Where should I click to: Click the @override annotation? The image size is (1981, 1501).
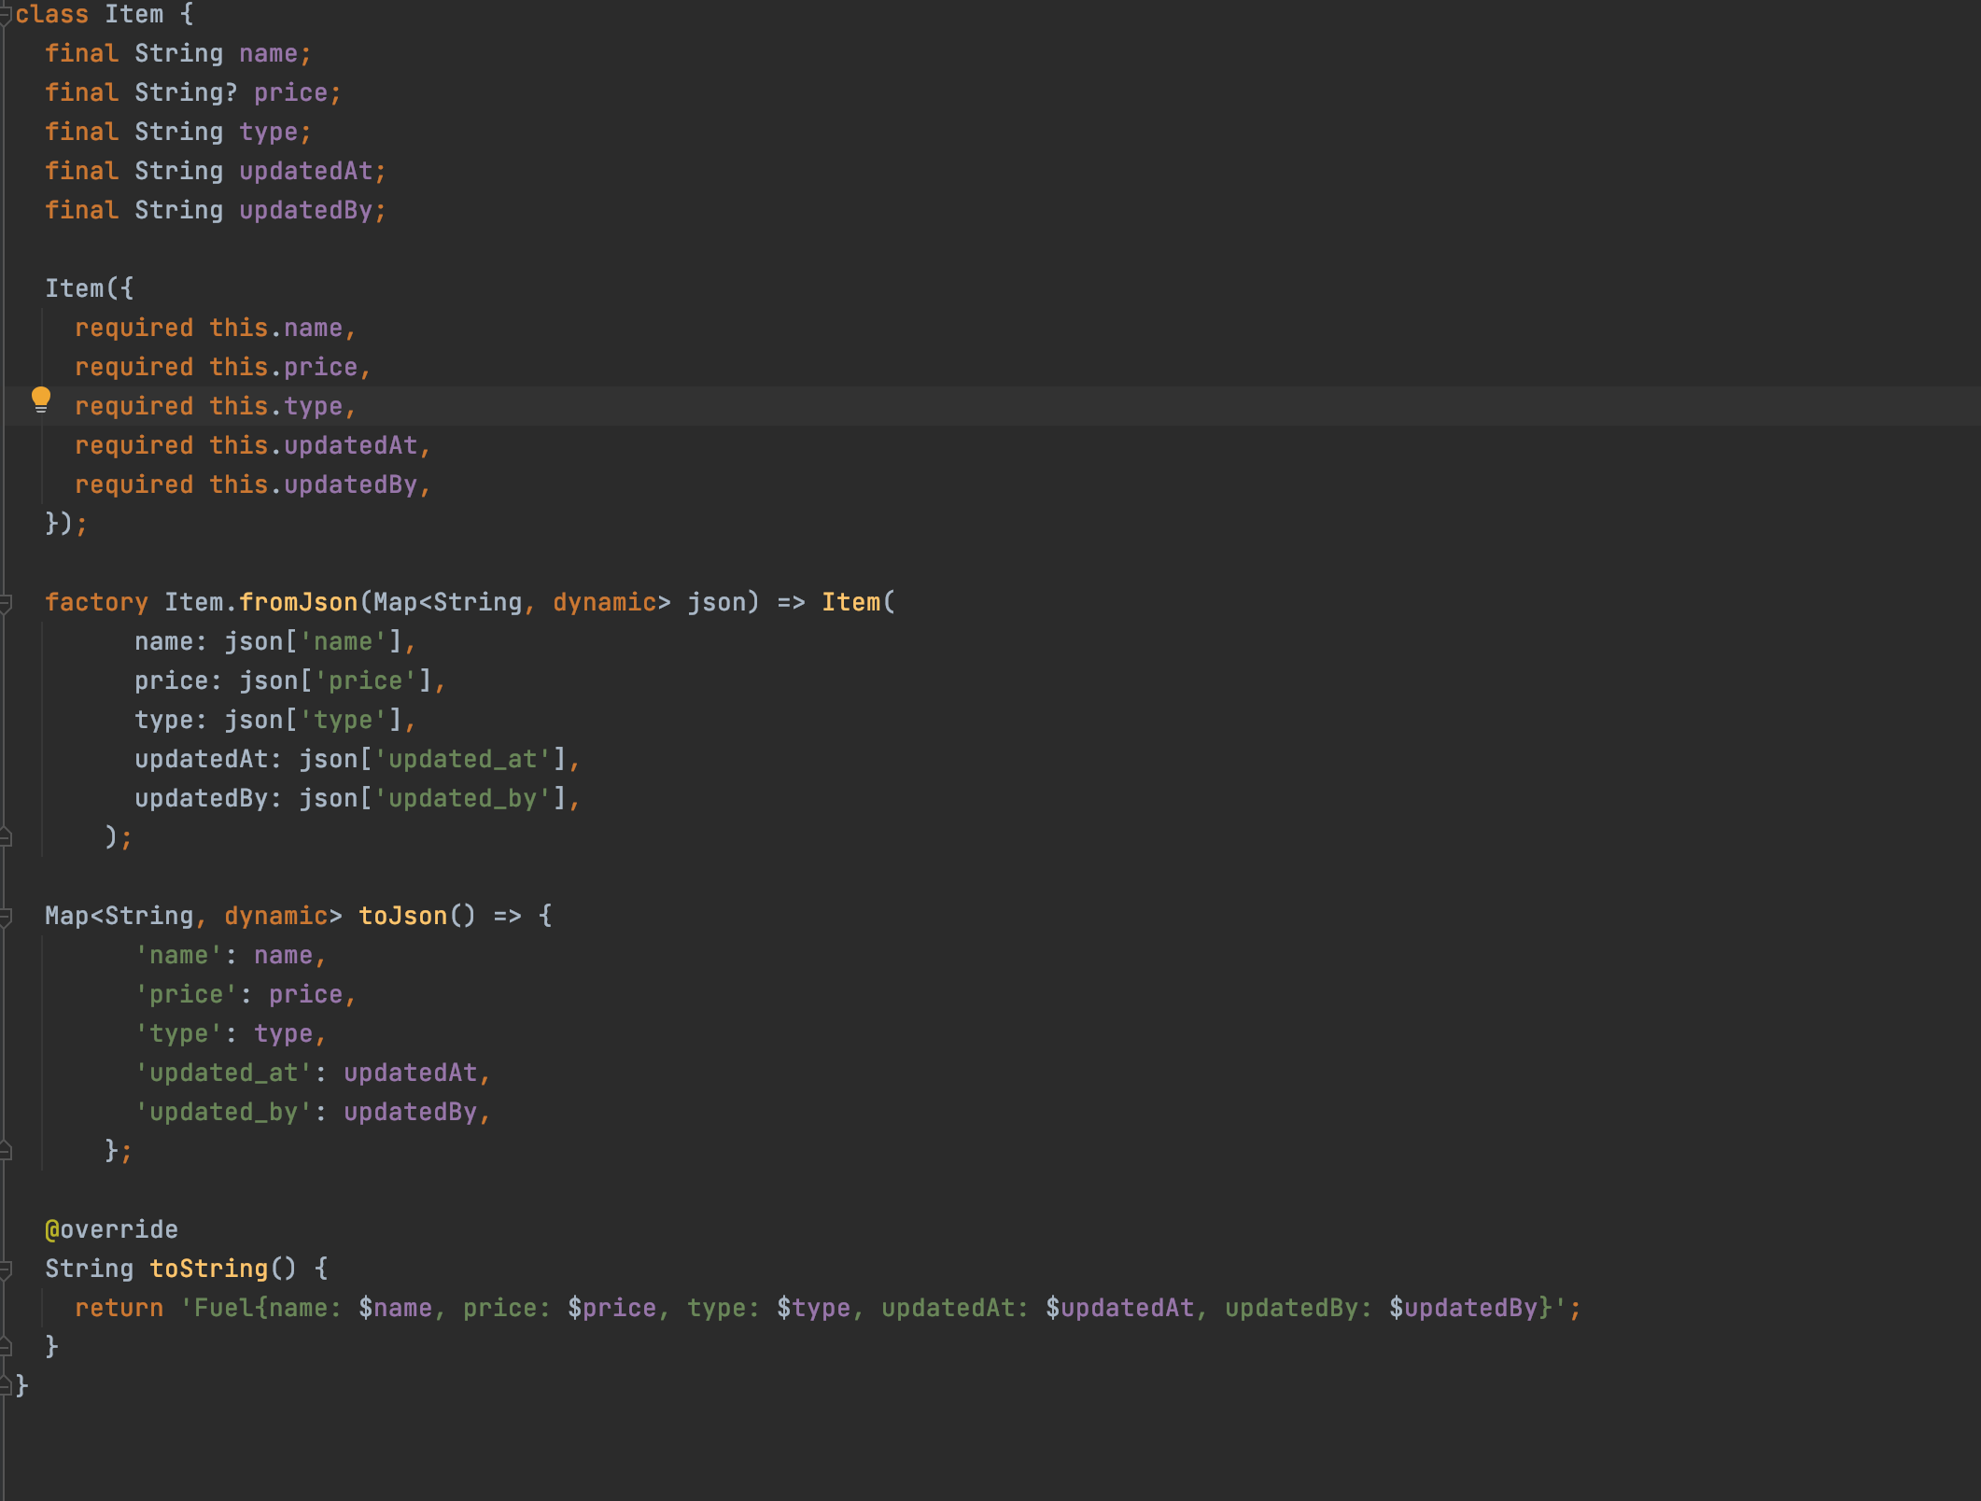[111, 1228]
